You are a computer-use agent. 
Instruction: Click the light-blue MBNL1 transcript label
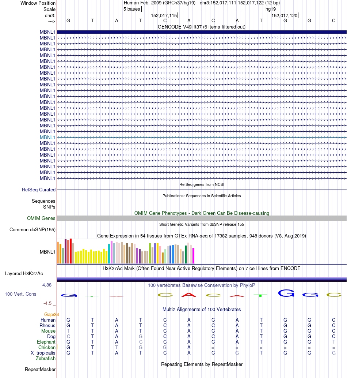pos(47,138)
